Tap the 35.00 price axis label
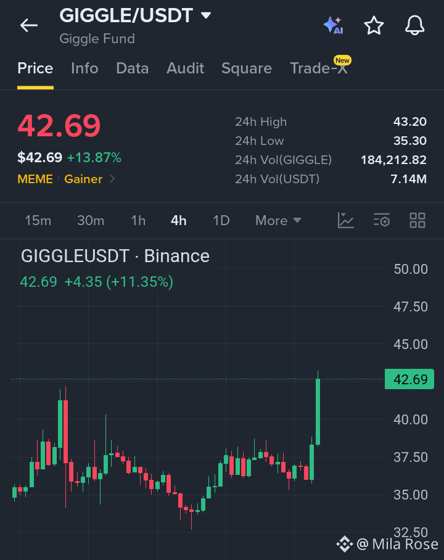The height and width of the screenshot is (560, 444). click(411, 495)
